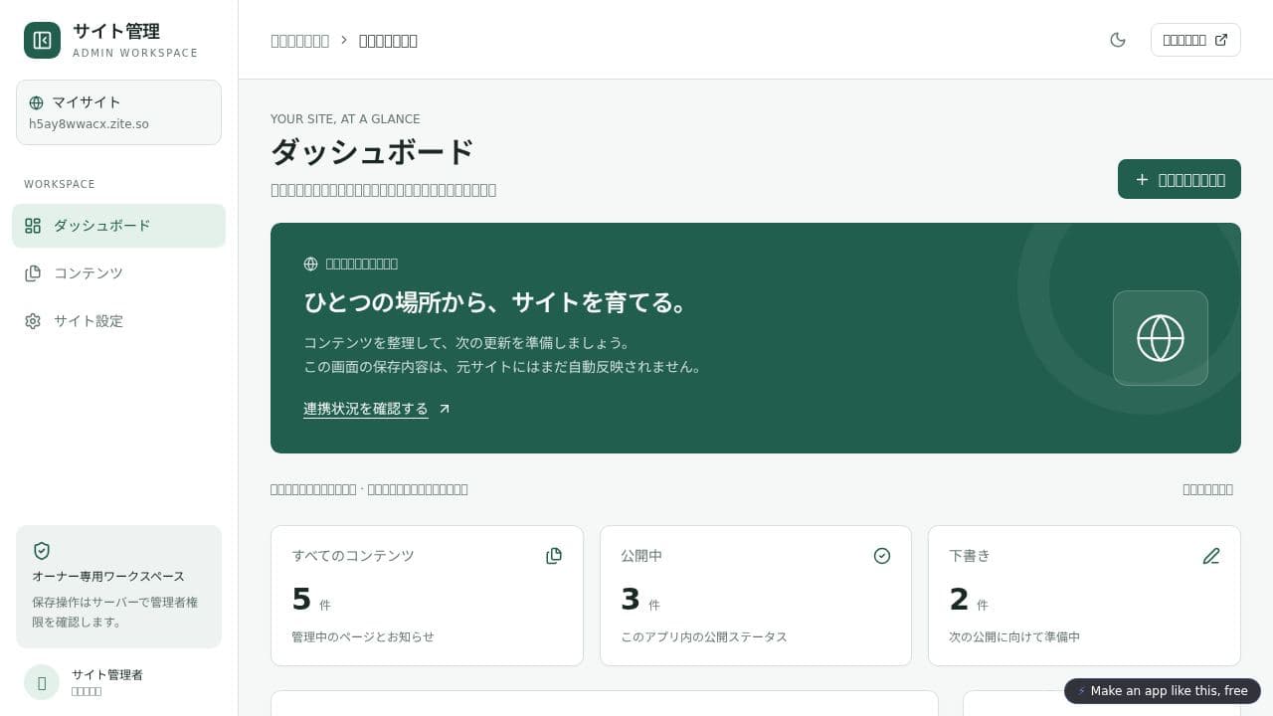This screenshot has width=1273, height=716.
Task: Click 下書き card pencil icon
Action: coord(1211,556)
